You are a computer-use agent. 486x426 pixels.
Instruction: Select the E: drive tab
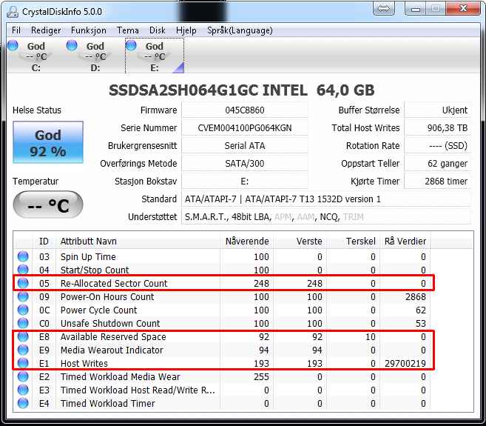(155, 56)
